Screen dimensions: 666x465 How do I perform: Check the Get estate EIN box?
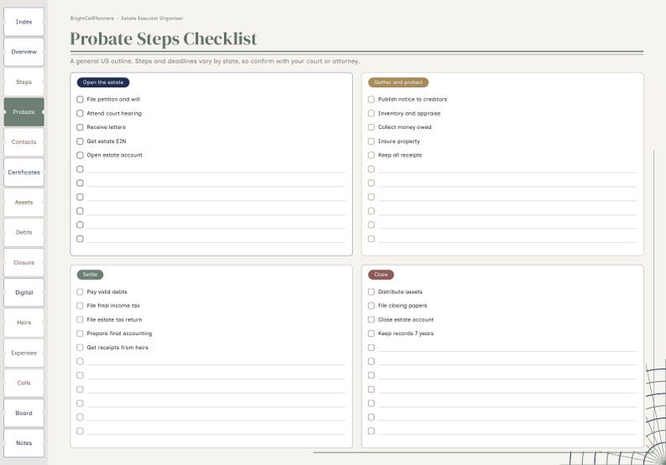80,142
